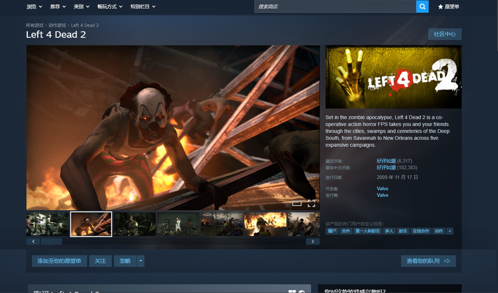Viewport: 498px width, 293px height.
Task: Click the Valve developer link
Action: pyautogui.click(x=382, y=188)
